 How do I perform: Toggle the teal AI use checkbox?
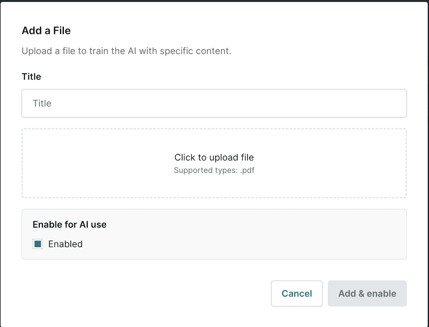(38, 244)
